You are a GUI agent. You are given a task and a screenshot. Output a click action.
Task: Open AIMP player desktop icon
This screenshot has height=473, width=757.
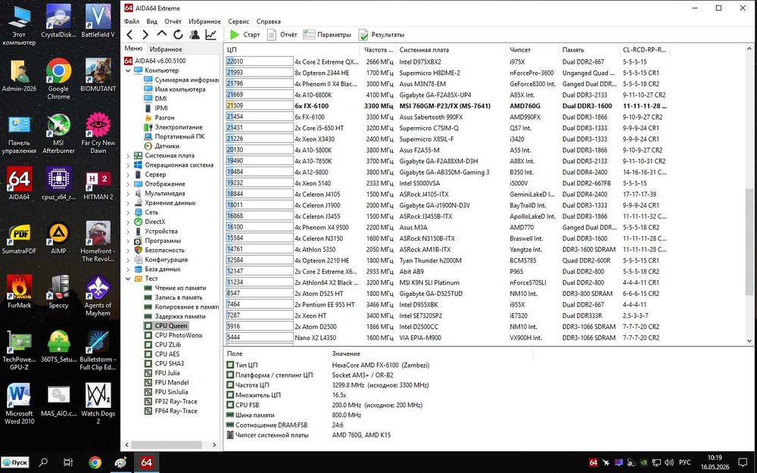58,238
